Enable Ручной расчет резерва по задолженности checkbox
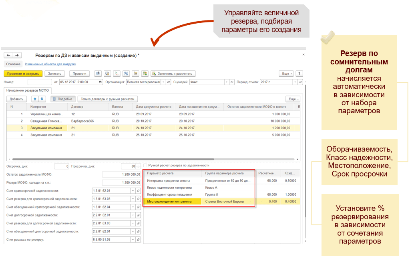The image size is (412, 260). click(145, 165)
